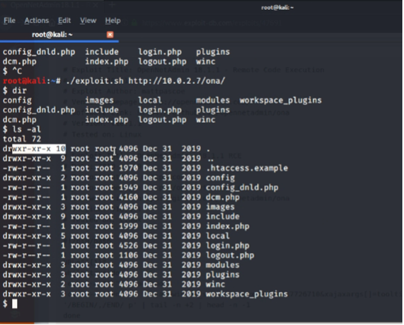This screenshot has height=325, width=404.
Task: Click the '$ ^C' interrupted line
Action: pos(13,71)
